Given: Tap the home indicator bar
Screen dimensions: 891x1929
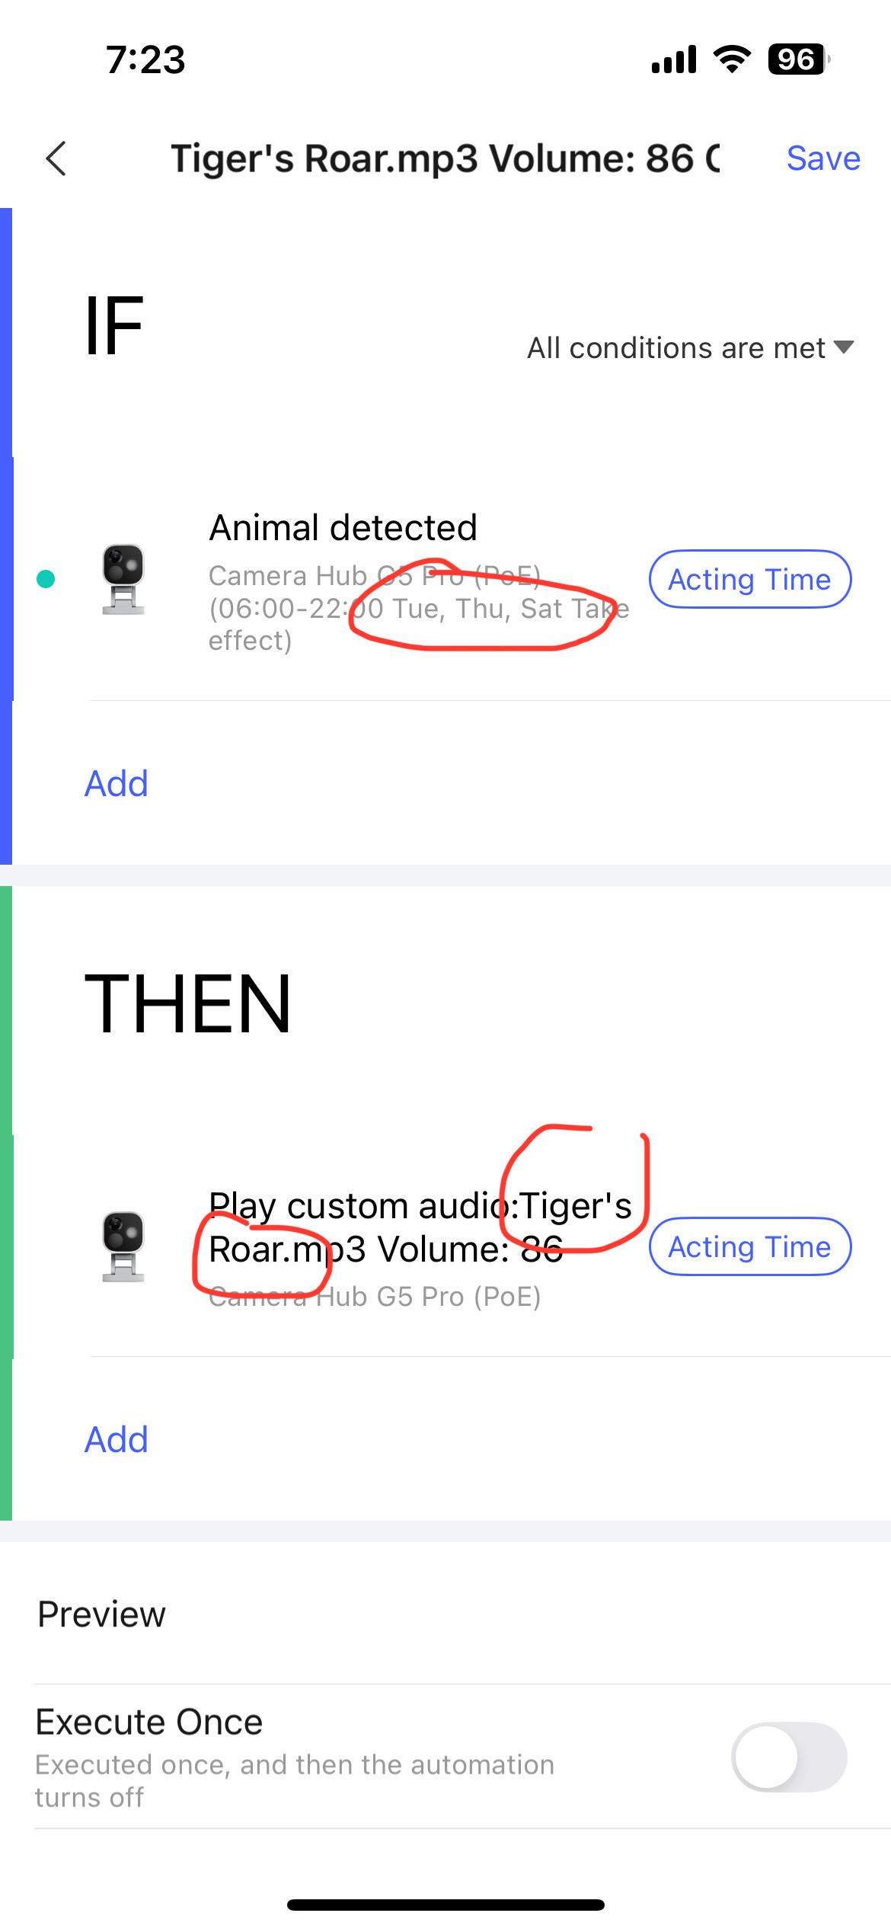Looking at the screenshot, I should tap(445, 1905).
